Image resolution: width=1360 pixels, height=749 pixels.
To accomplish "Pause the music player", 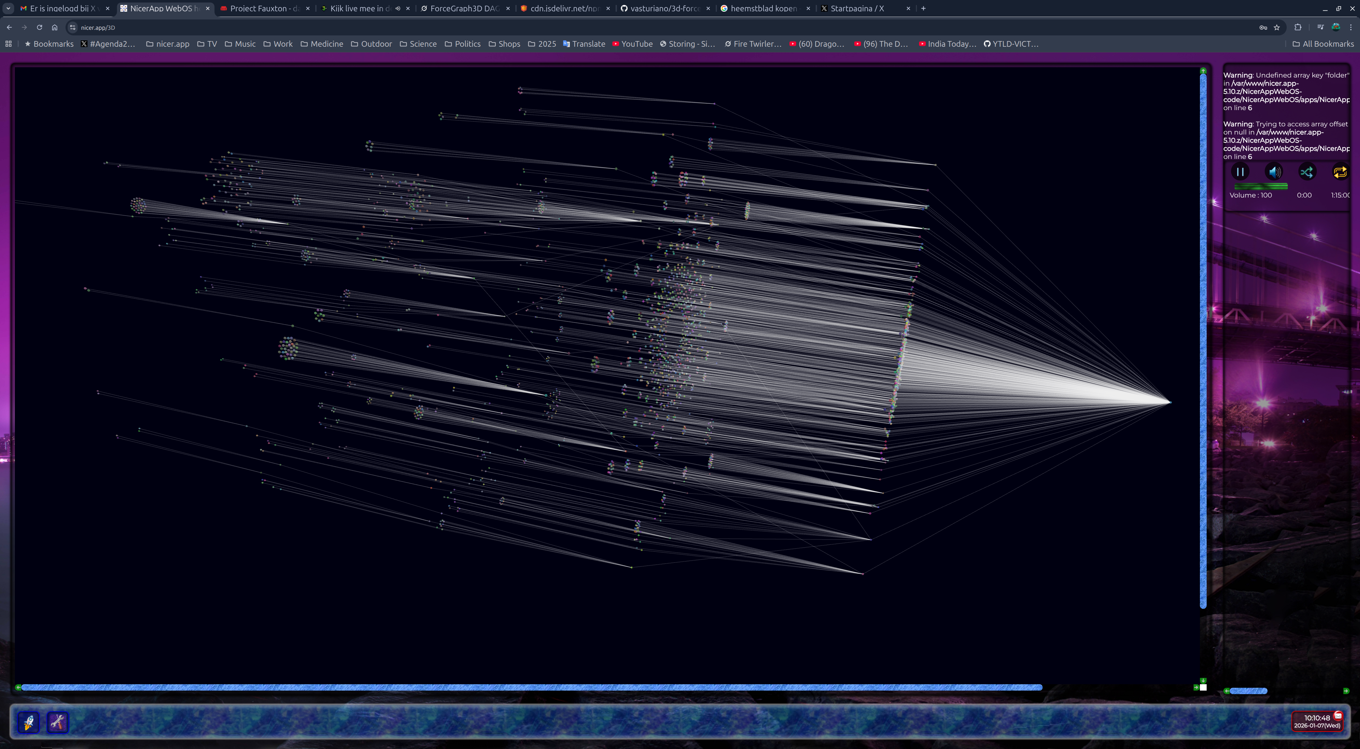I will 1240,172.
